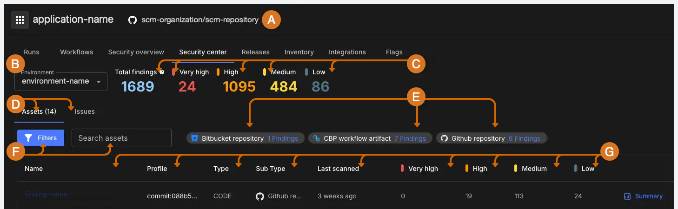Viewport: 678px width, 209px height.
Task: Open the app grid menu icon
Action: pos(20,20)
